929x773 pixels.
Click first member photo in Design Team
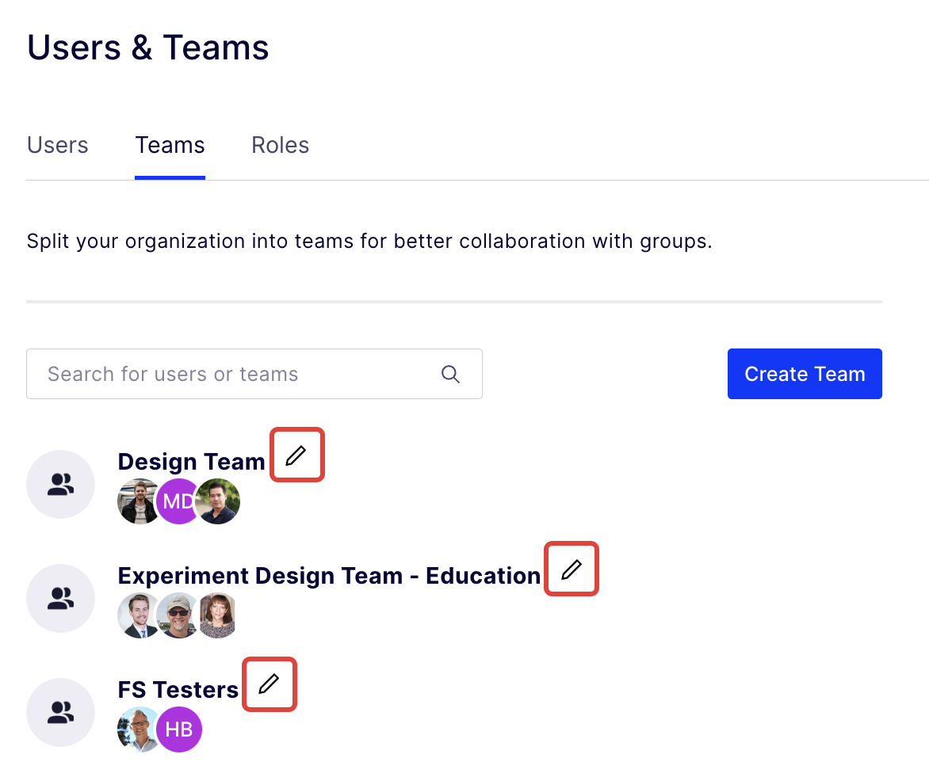(x=139, y=501)
